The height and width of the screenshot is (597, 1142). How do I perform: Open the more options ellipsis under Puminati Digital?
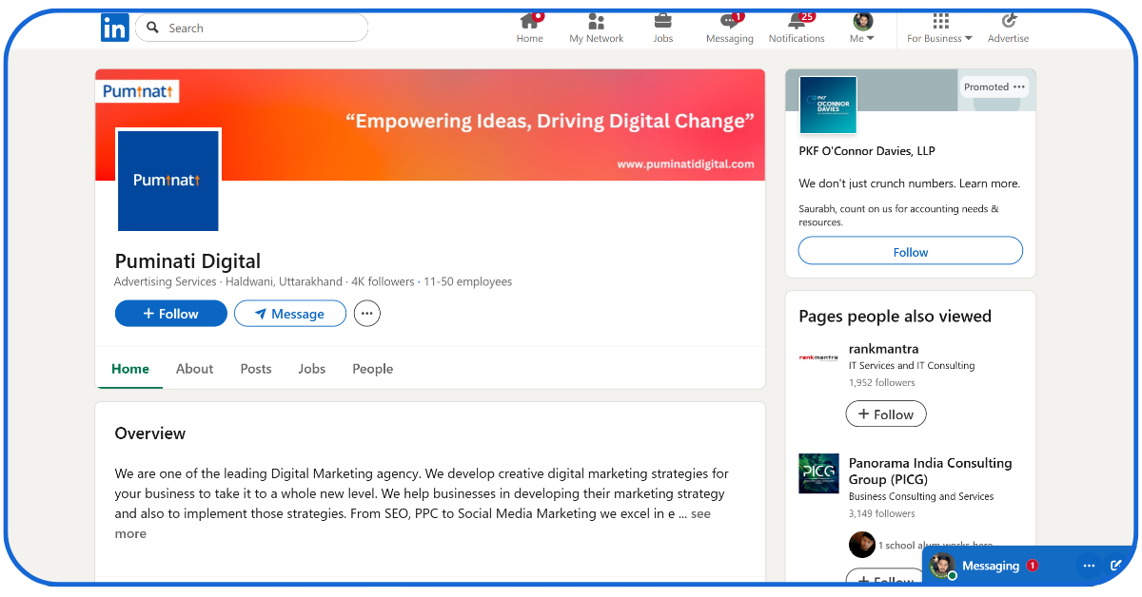coord(367,314)
